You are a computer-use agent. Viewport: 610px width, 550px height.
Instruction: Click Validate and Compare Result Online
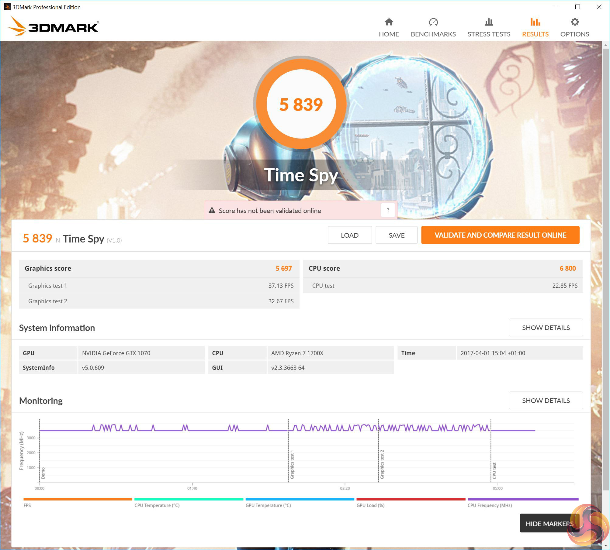pos(500,235)
